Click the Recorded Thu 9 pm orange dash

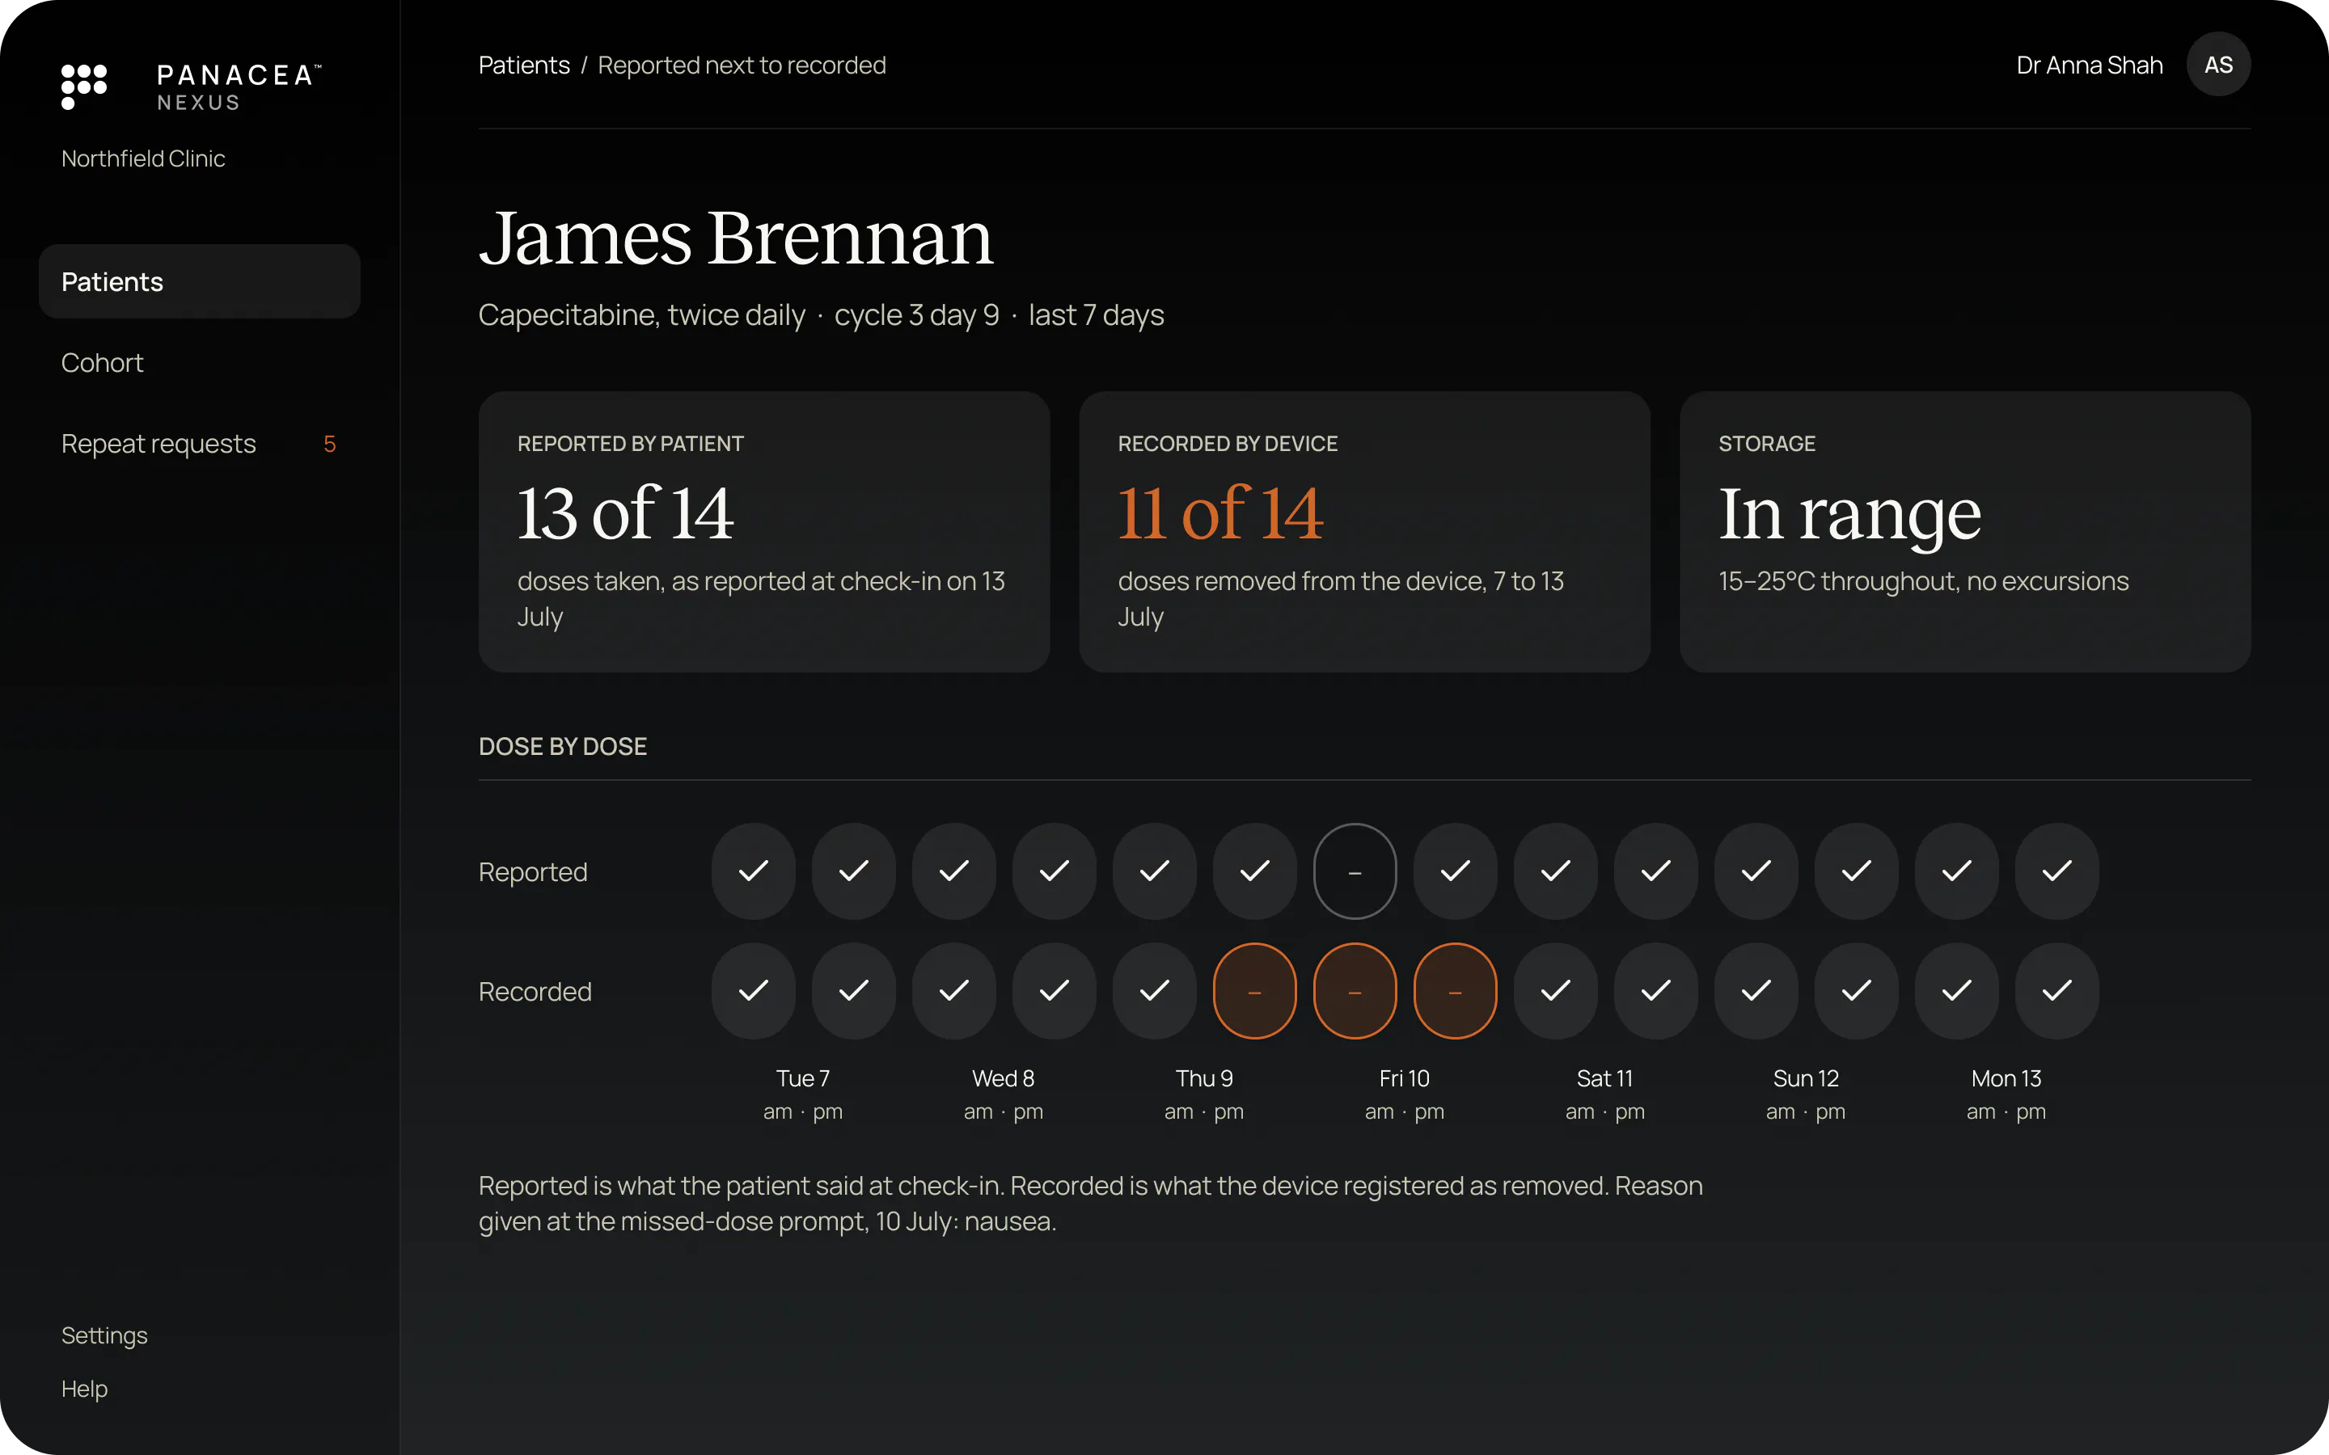(x=1255, y=990)
